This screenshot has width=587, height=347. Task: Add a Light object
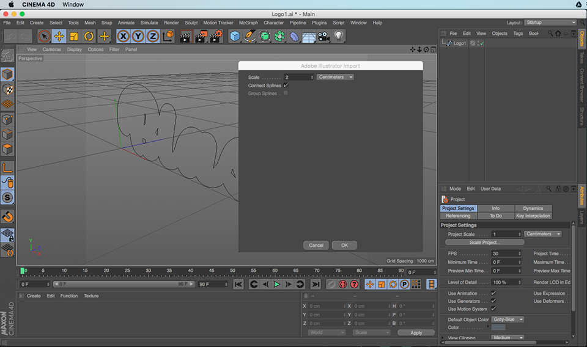click(338, 36)
